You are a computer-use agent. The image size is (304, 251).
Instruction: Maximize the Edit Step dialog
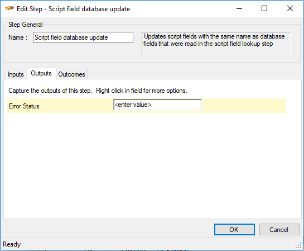[x=264, y=9]
